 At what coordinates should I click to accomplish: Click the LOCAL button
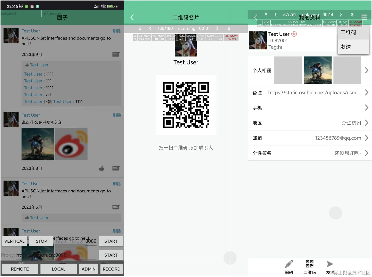click(x=58, y=269)
